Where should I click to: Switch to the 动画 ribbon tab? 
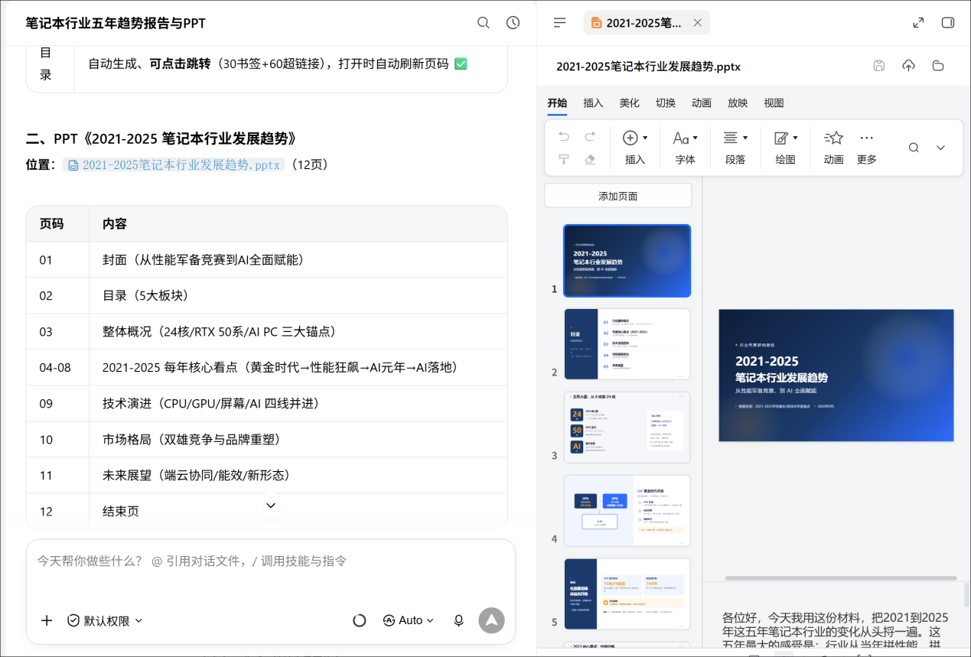[x=702, y=103]
